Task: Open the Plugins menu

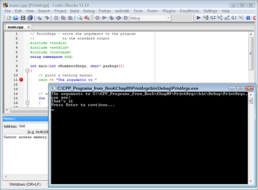Action: tap(169, 11)
